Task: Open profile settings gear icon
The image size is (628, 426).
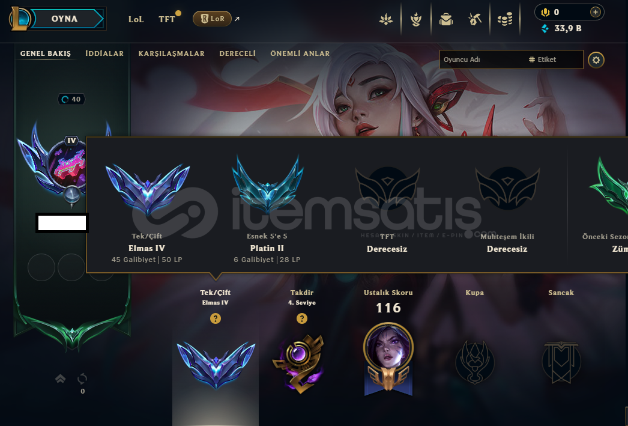Action: 596,60
